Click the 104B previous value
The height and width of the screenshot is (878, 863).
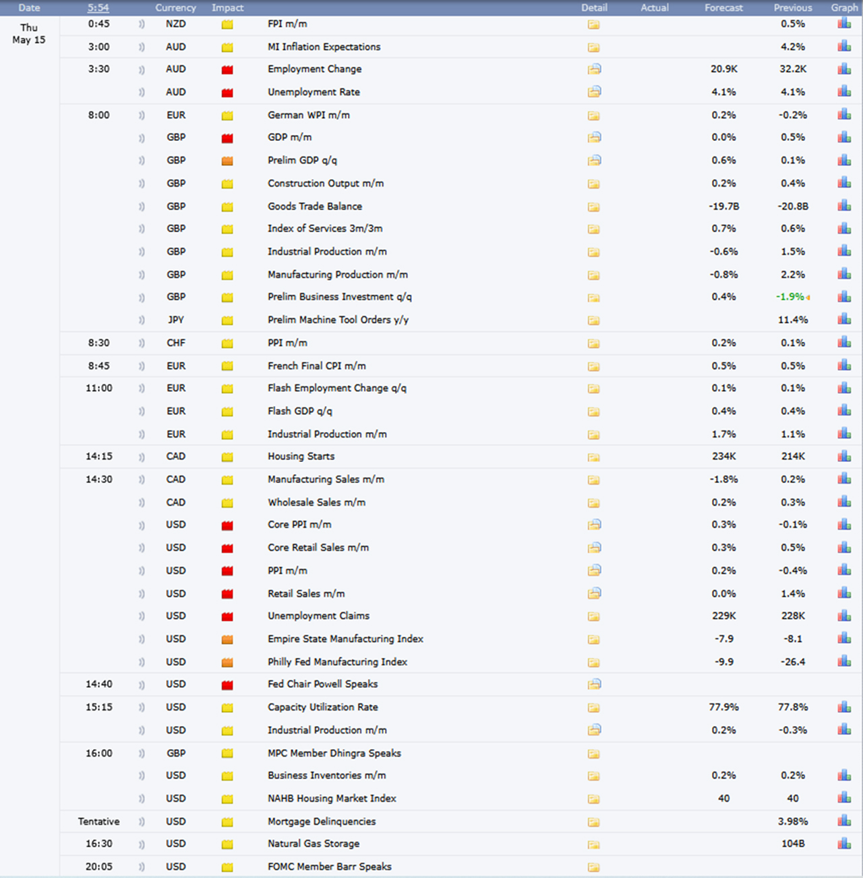(793, 844)
